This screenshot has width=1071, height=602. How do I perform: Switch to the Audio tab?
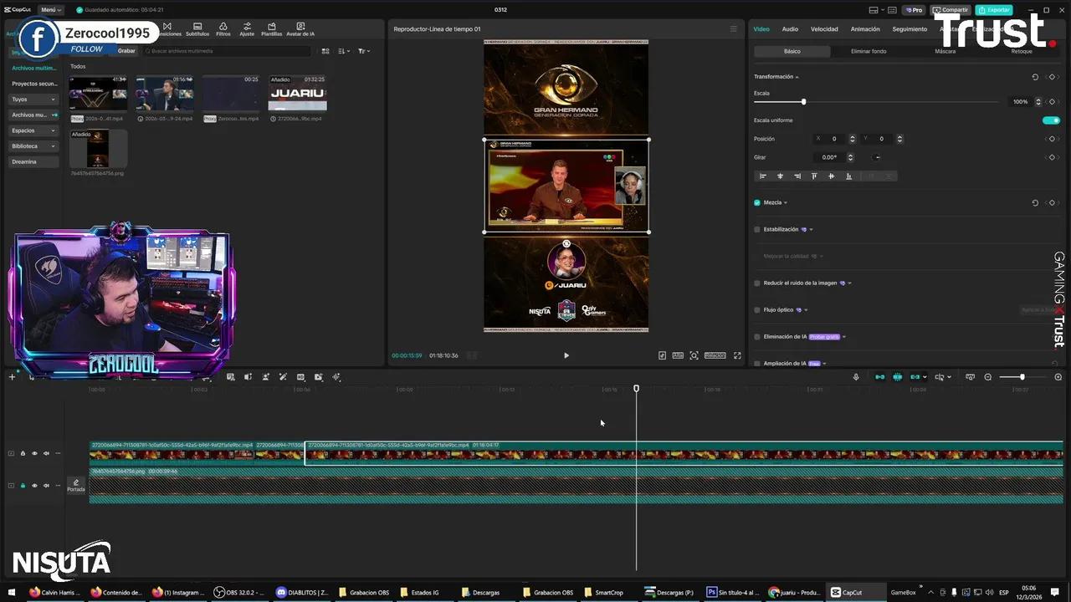790,29
